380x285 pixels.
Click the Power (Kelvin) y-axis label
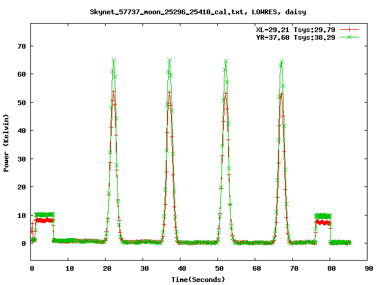pyautogui.click(x=6, y=143)
